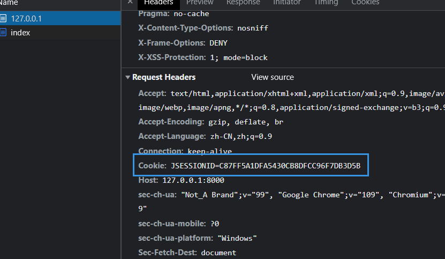Go to the Timing tab
The height and width of the screenshot is (259, 445).
click(326, 3)
